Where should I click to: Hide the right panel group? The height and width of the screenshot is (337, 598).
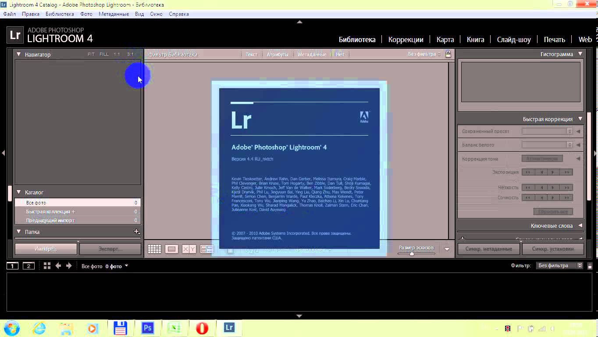click(595, 153)
